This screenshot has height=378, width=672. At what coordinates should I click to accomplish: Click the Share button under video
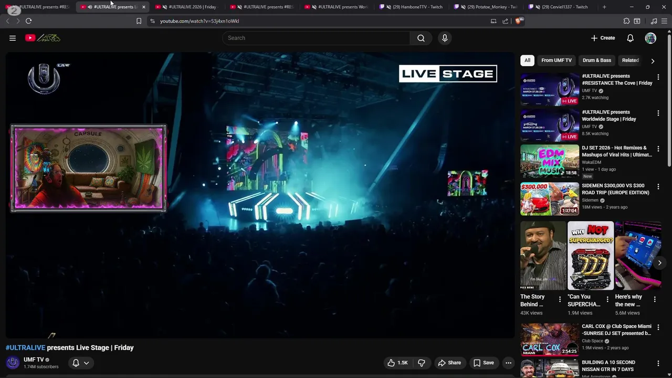click(449, 363)
